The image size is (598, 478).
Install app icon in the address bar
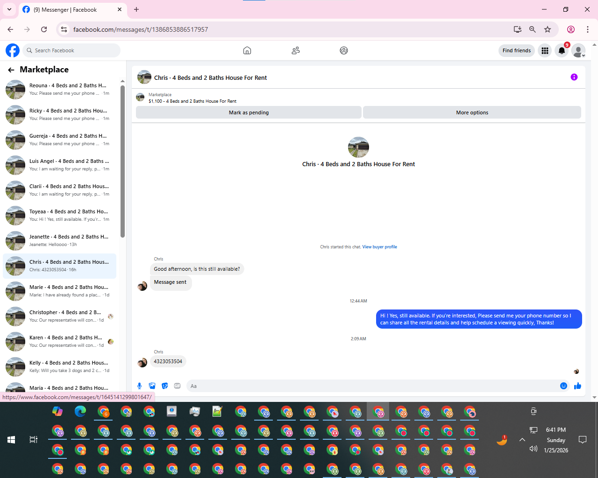coord(517,29)
